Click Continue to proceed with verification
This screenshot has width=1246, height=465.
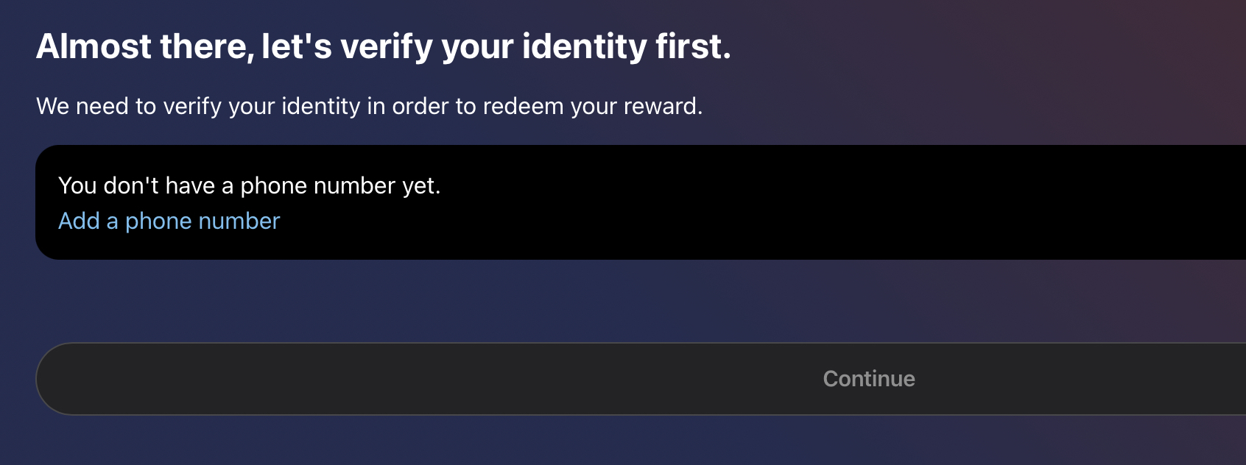pyautogui.click(x=868, y=378)
